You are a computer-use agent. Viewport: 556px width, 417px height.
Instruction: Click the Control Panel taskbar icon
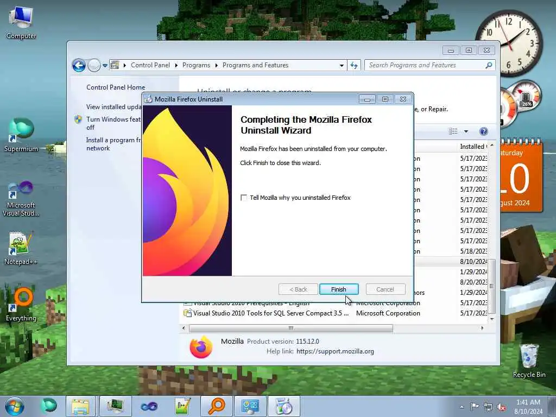(x=250, y=406)
